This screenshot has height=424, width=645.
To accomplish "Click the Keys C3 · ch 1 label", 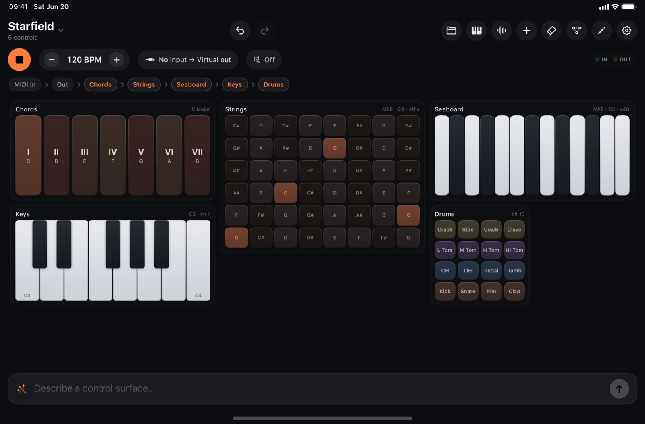I will pyautogui.click(x=200, y=214).
